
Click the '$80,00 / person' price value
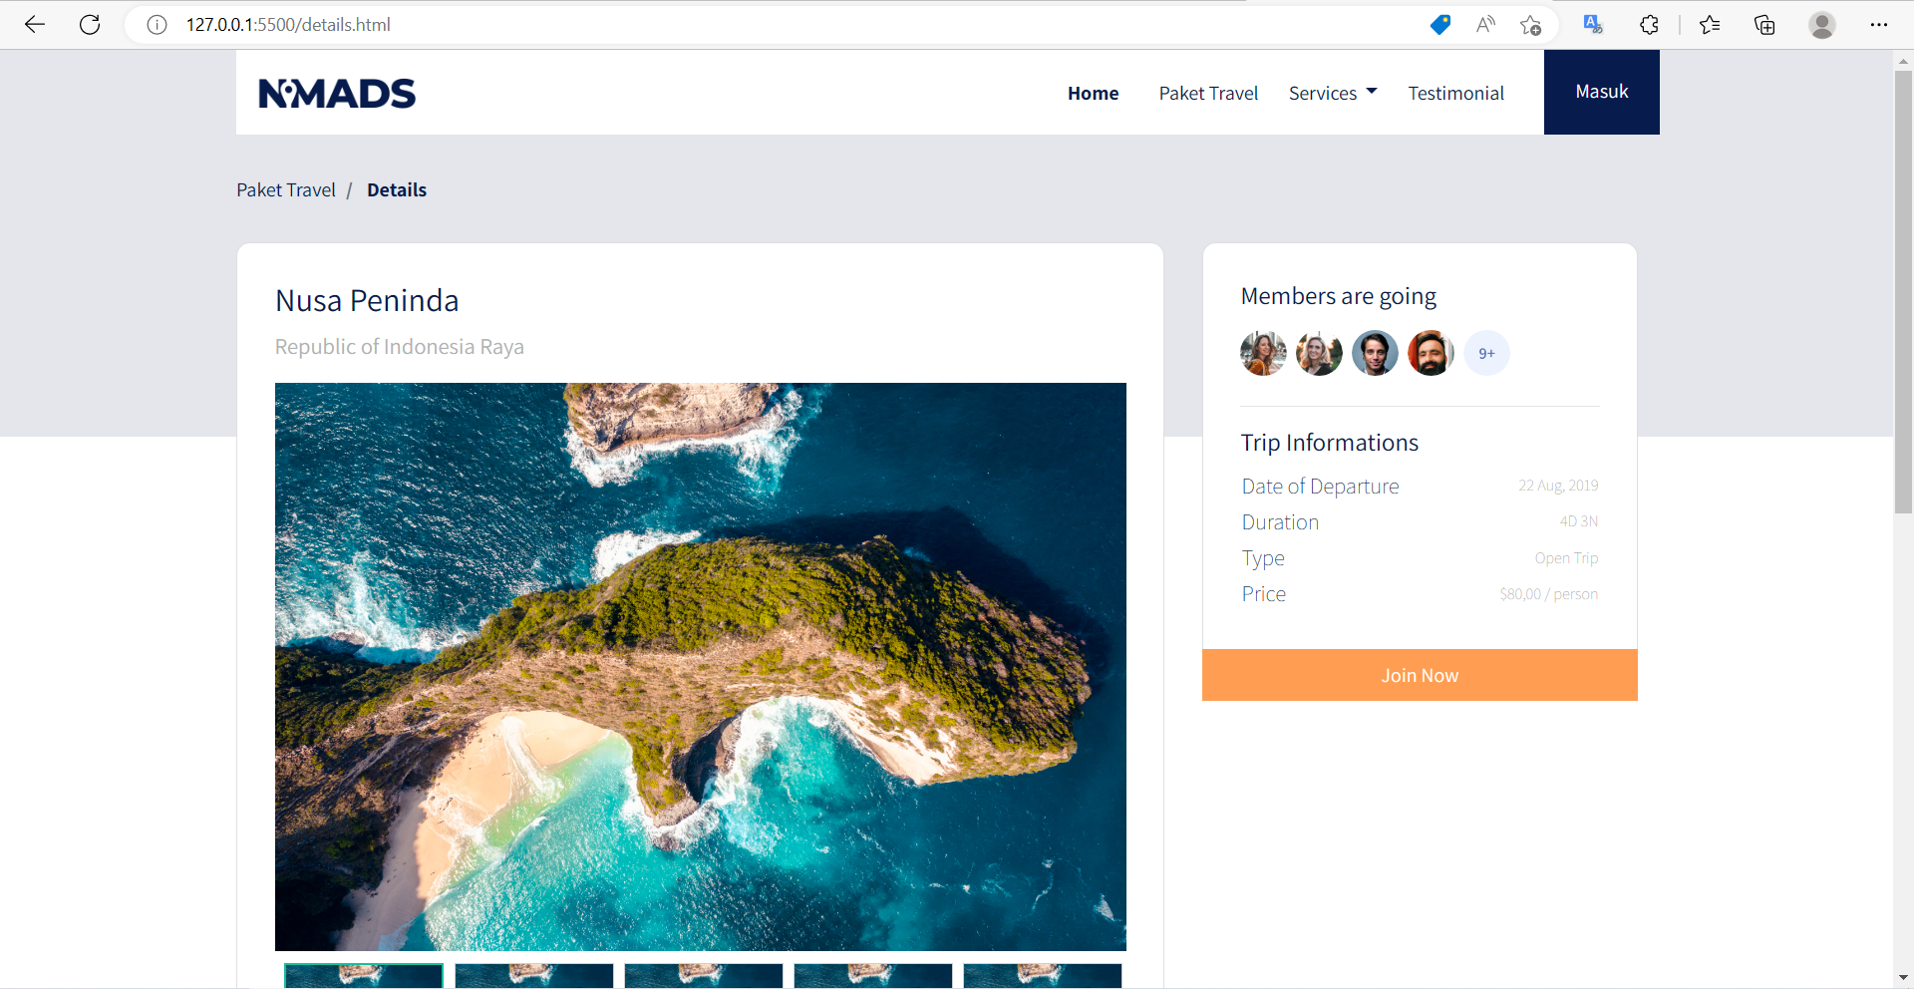(1548, 594)
